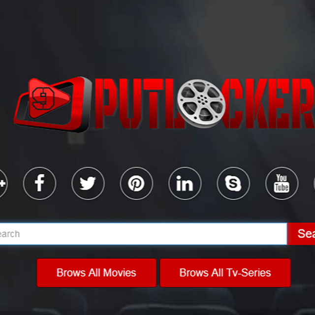Screen dimensions: 315x315
Task: Open the YouTube channel icon
Action: tap(282, 184)
